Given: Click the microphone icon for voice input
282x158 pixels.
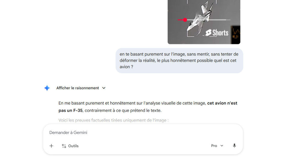Looking at the screenshot, I should [x=234, y=146].
